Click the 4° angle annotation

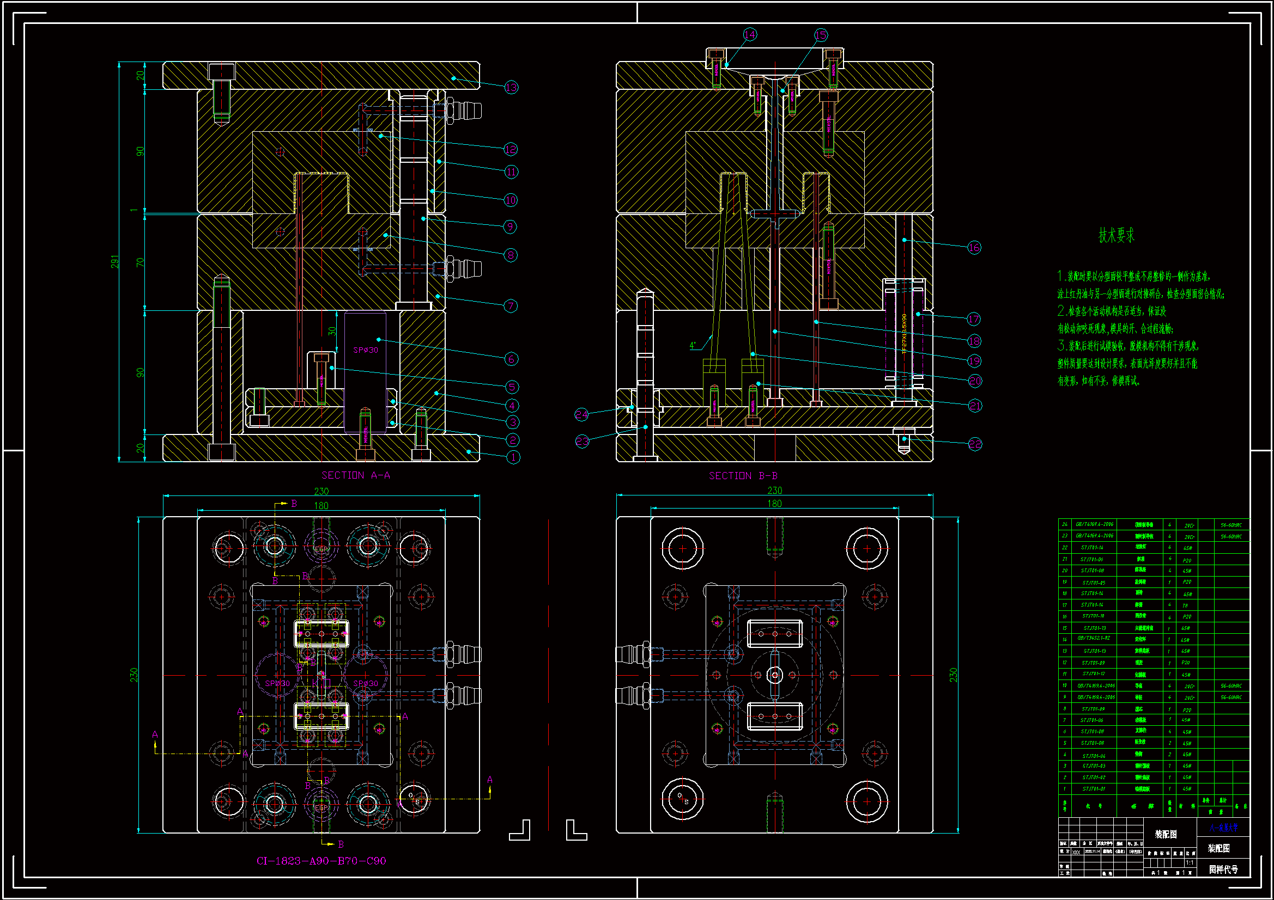click(693, 346)
